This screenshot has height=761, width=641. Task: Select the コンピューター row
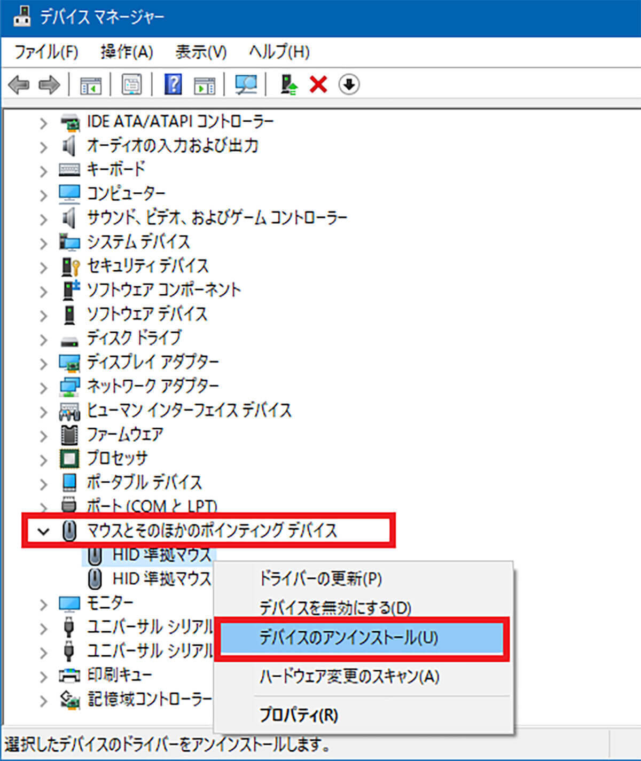click(126, 193)
